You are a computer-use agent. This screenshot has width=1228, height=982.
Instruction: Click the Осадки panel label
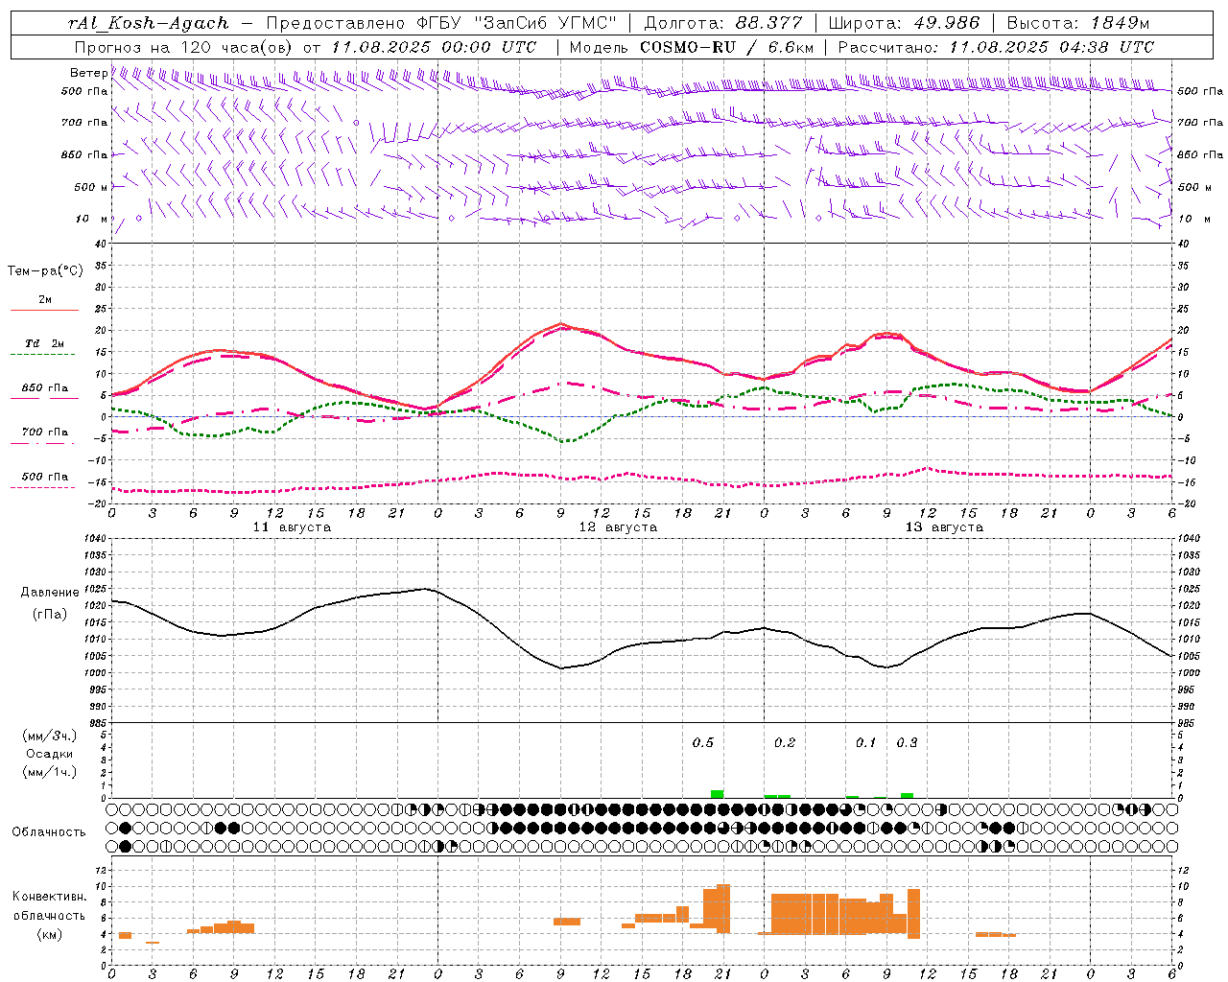(x=49, y=754)
